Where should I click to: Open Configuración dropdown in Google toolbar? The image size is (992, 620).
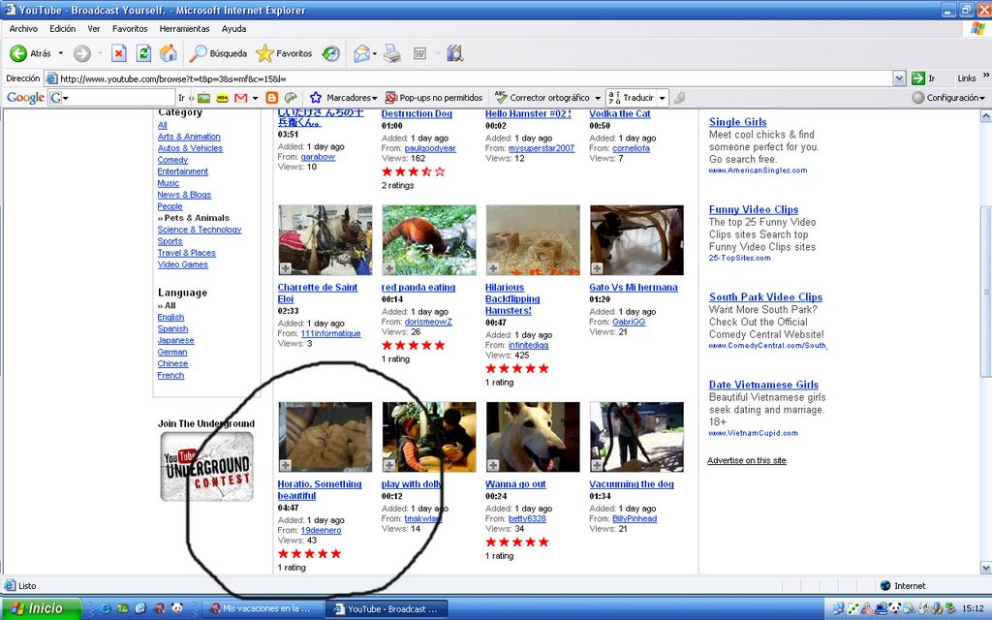[949, 98]
